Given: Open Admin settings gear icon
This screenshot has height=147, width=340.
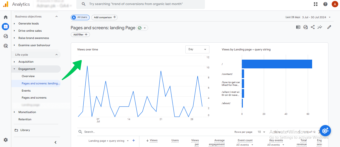Looking at the screenshot, I should pyautogui.click(x=6, y=140).
